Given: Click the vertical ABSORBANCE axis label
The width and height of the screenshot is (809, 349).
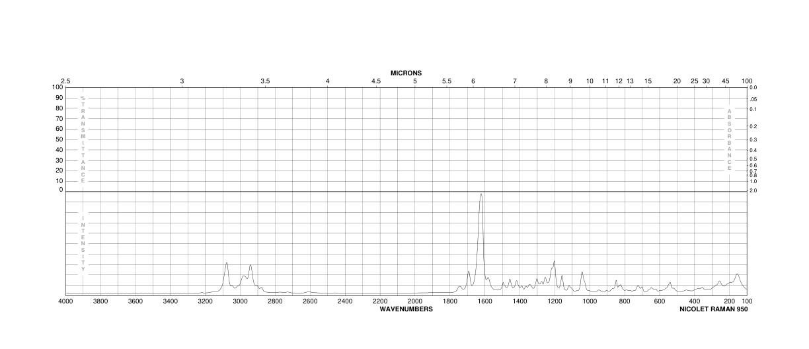Looking at the screenshot, I should pyautogui.click(x=730, y=139).
